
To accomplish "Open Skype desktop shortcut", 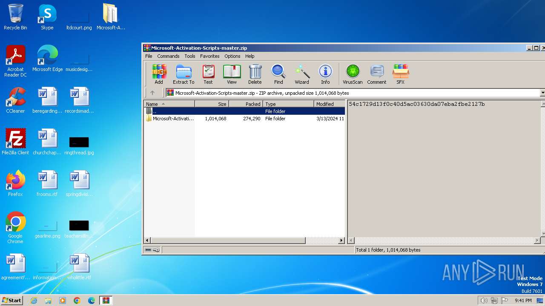I will pos(47,17).
